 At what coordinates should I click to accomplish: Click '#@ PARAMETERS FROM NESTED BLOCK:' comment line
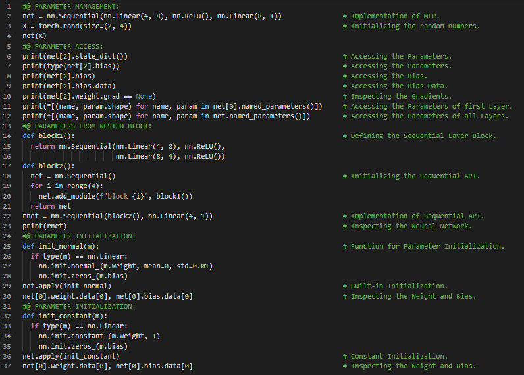pyautogui.click(x=87, y=126)
